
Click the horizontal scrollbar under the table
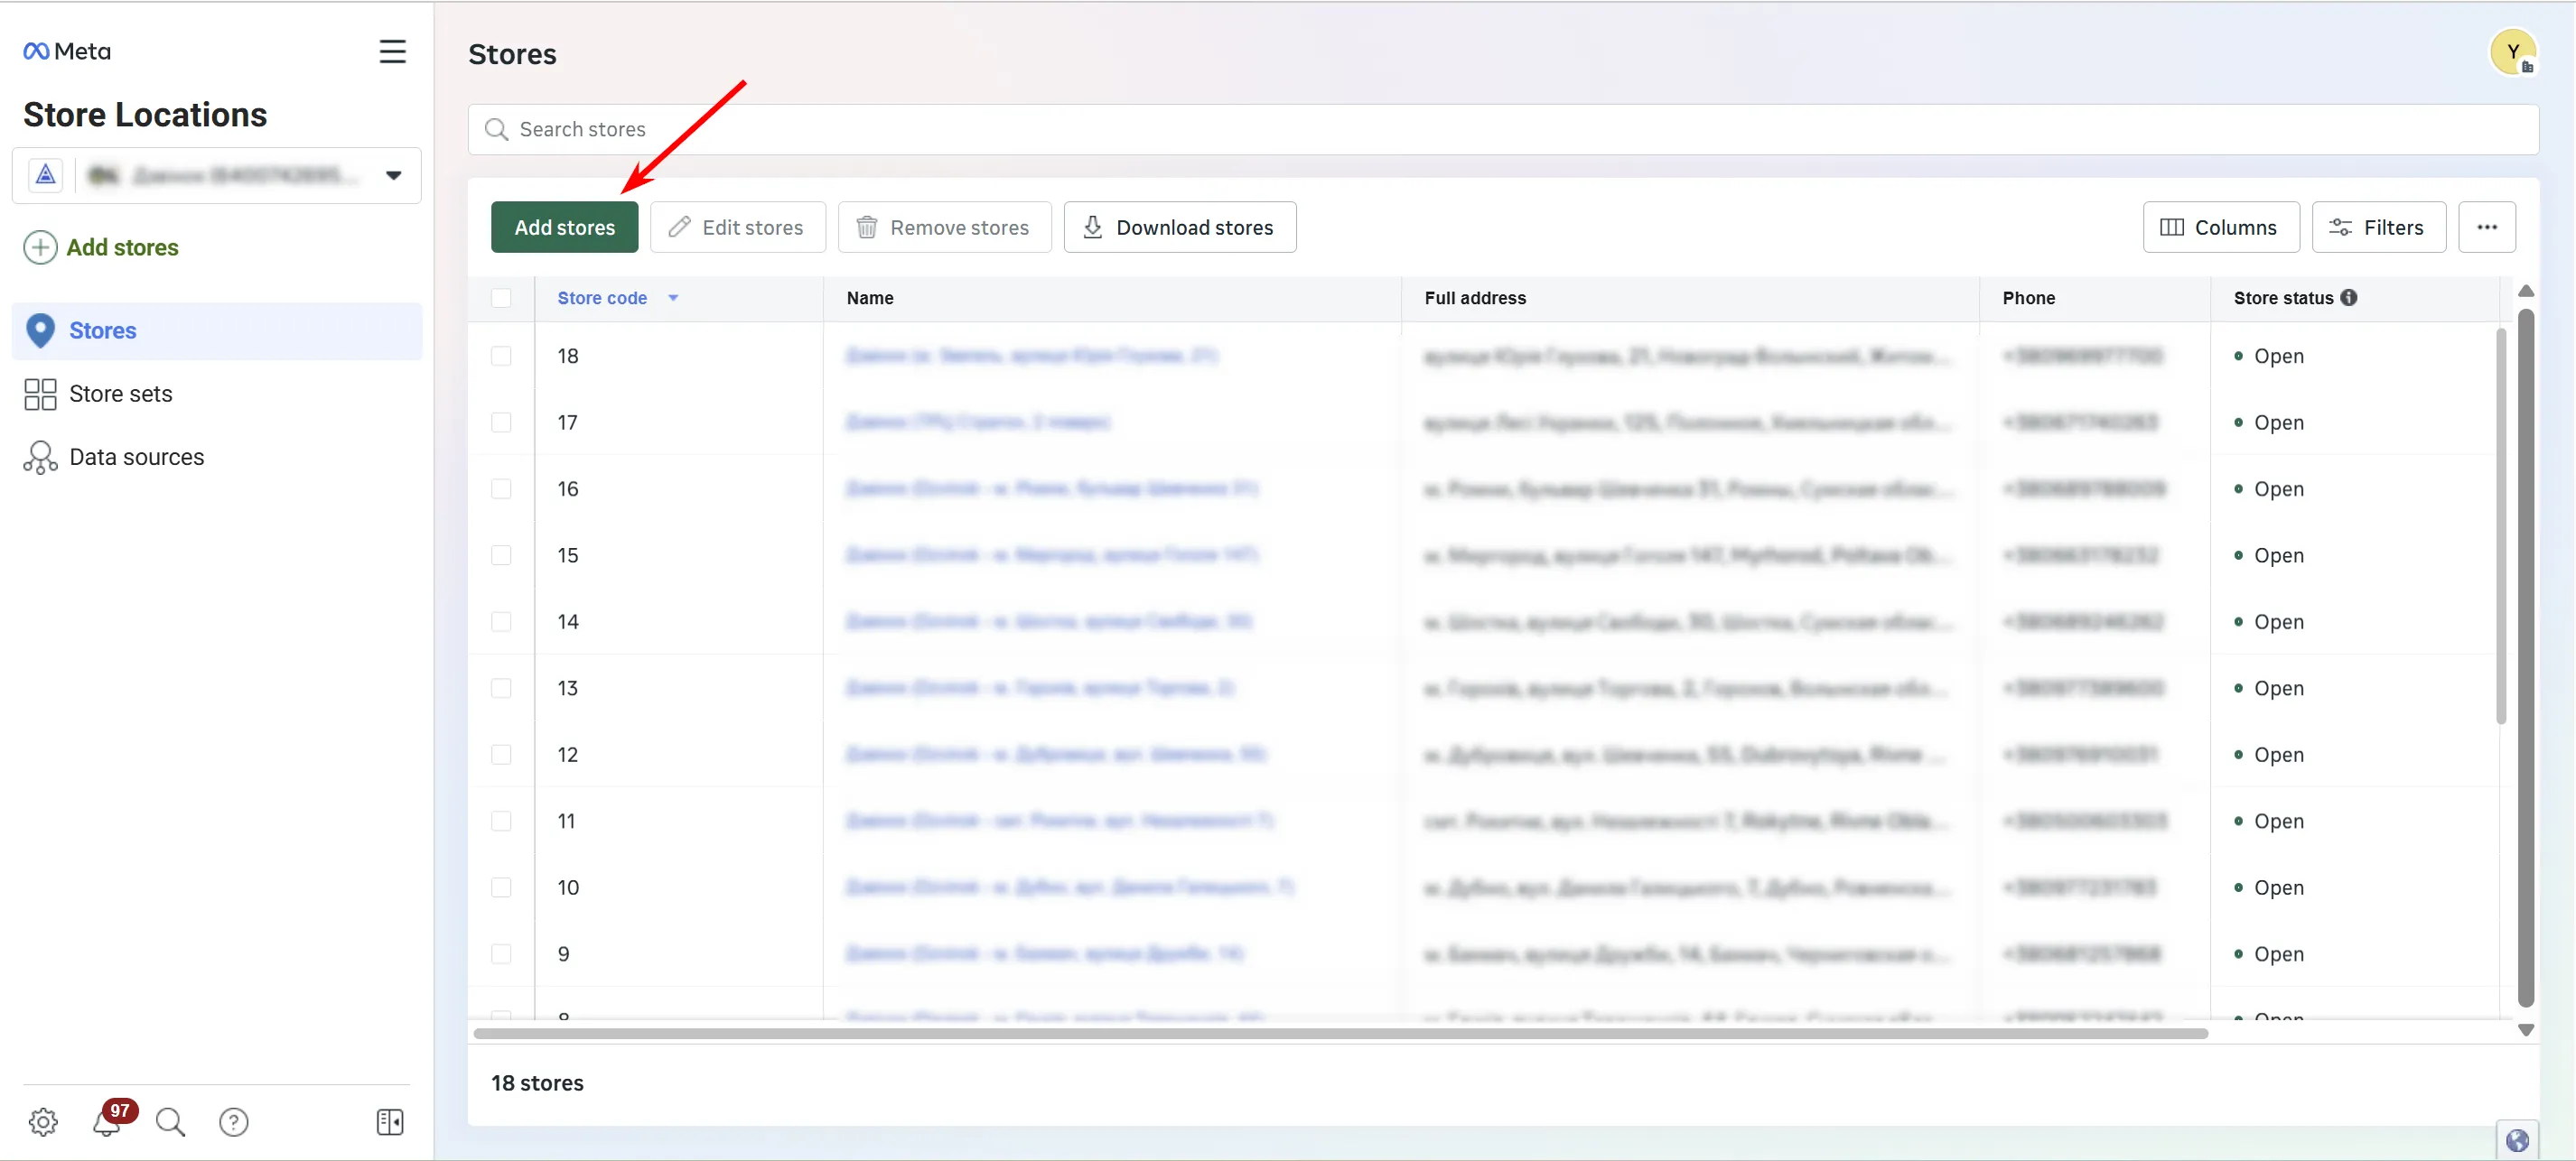[x=1340, y=1033]
